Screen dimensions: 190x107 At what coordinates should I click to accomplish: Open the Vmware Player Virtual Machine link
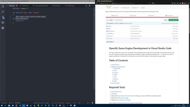pyautogui.click(x=125, y=96)
